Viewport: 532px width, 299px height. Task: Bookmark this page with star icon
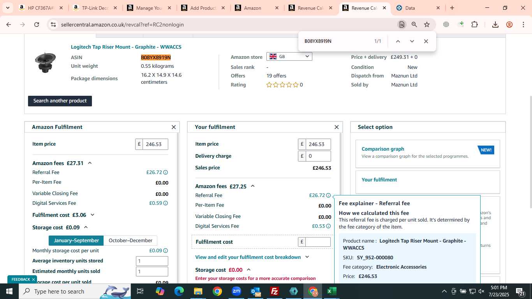coord(427,25)
